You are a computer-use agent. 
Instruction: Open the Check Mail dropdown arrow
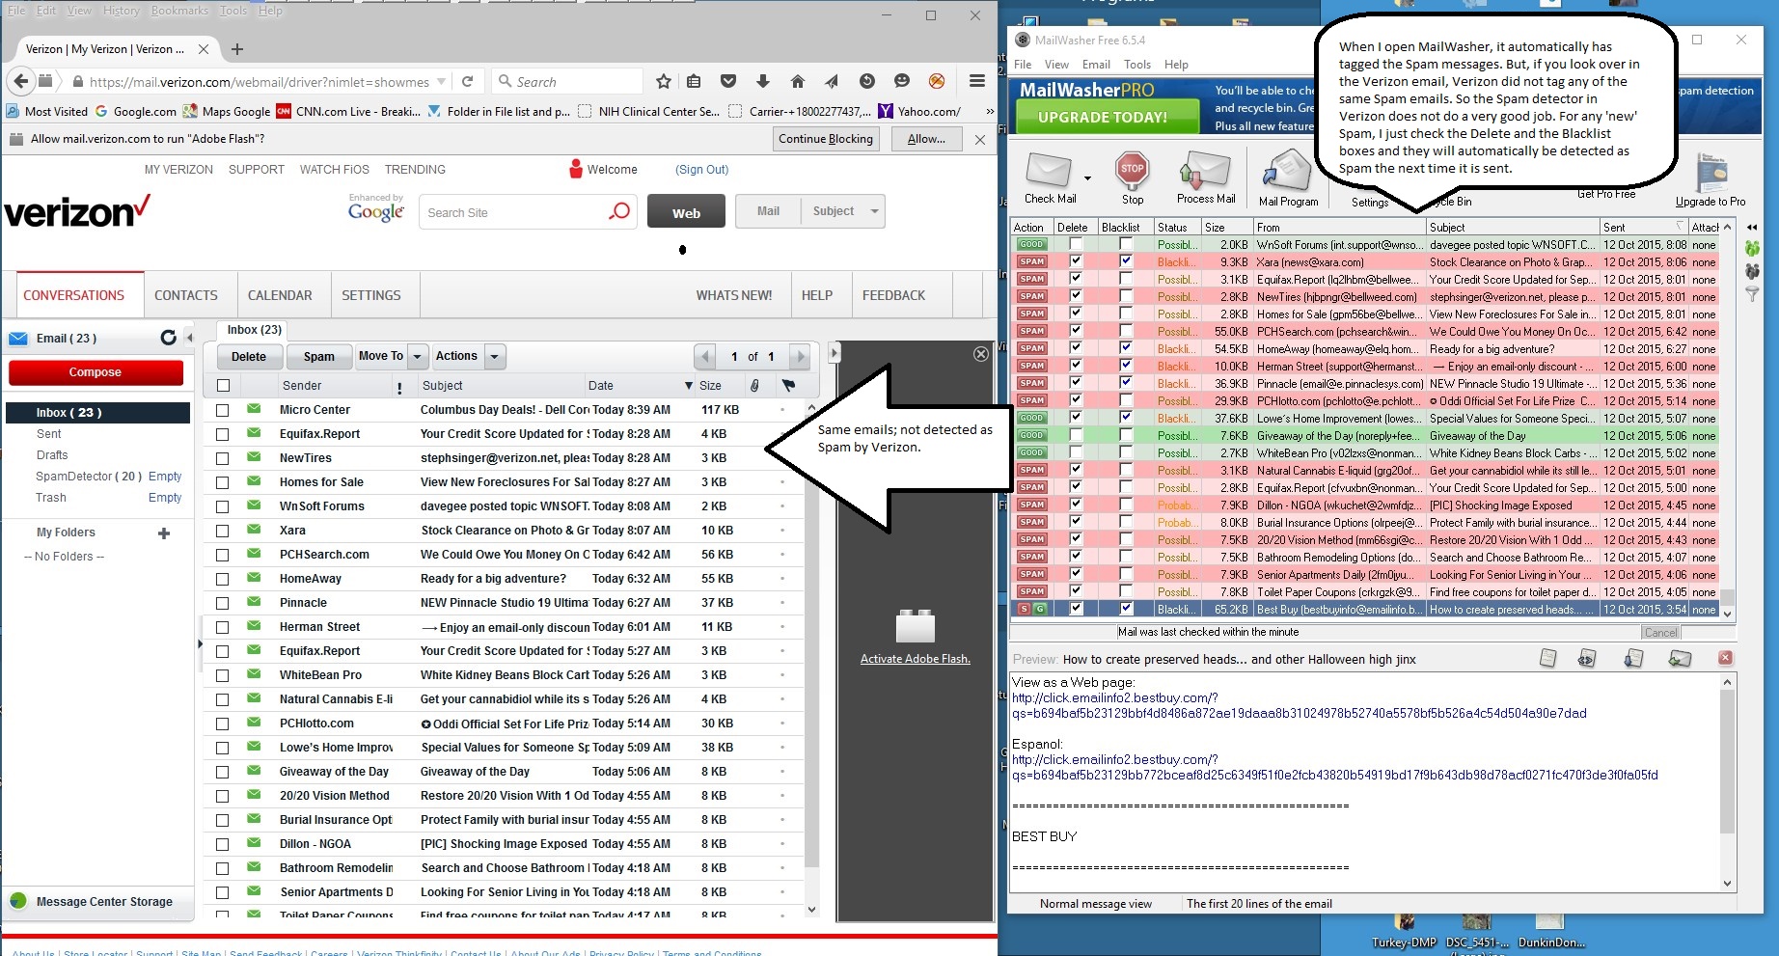click(1087, 178)
